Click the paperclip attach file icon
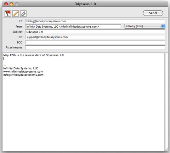170x153 pixels. coord(23,13)
